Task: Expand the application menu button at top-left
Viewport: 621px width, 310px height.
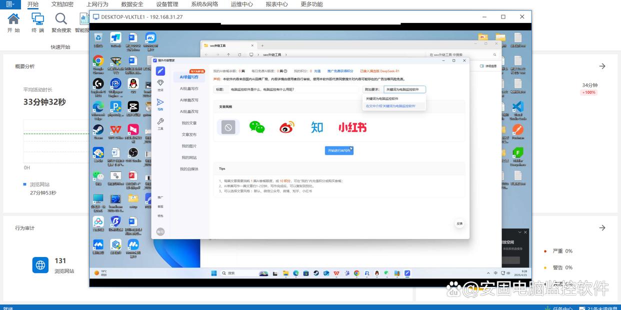Action: [x=10, y=4]
